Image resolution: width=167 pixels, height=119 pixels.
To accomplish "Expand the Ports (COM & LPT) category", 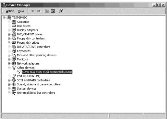I will click(9, 76).
